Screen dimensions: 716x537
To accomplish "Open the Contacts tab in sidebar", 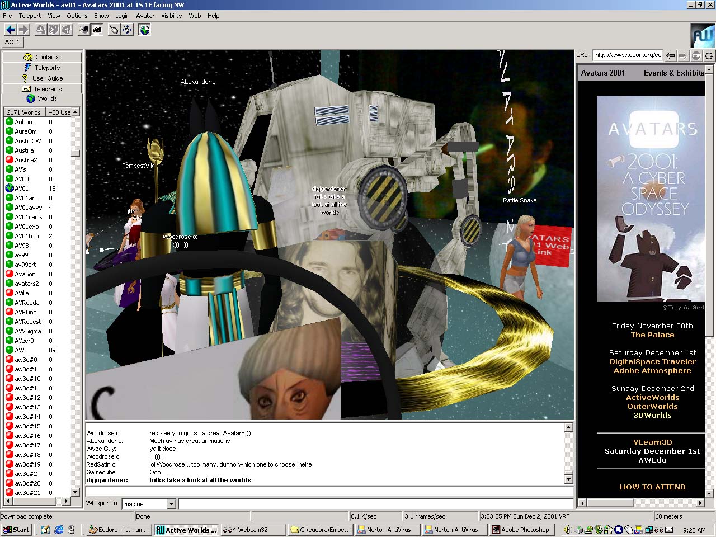I will coord(42,57).
